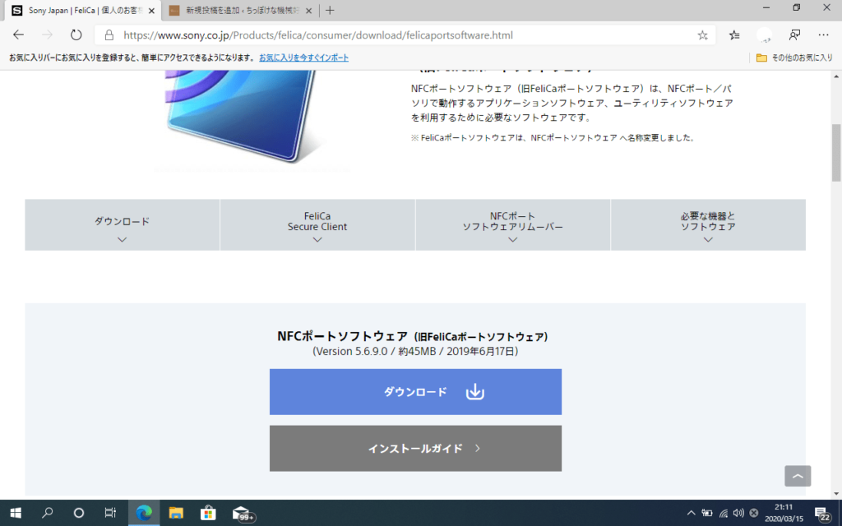
Task: Jump to FeliCa Secure Client section
Action: pos(317,225)
